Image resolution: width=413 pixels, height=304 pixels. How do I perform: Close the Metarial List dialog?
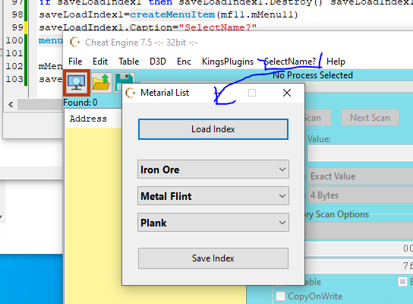[287, 93]
